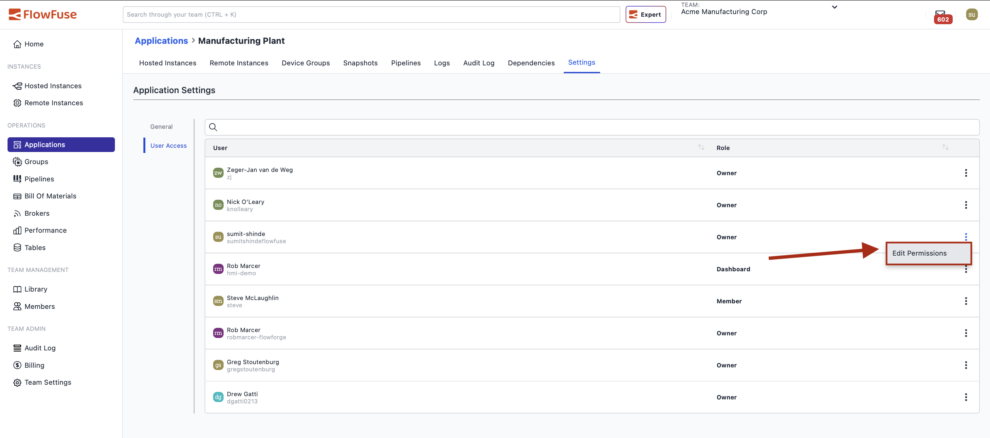
Task: Open kebab menu for Nick O'Leary
Action: coord(965,205)
